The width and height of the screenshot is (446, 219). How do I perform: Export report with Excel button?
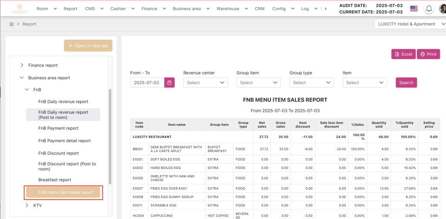click(x=403, y=54)
